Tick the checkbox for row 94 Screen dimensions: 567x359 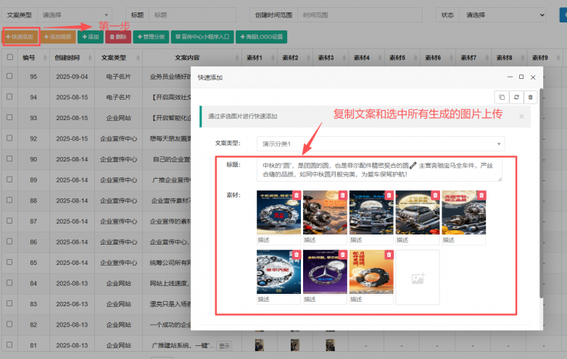click(9, 97)
